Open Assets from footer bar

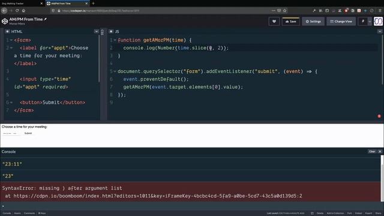[17, 213]
